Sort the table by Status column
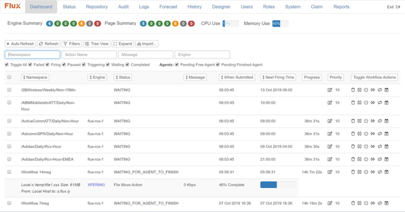This screenshot has width=405, height=212. (122, 77)
